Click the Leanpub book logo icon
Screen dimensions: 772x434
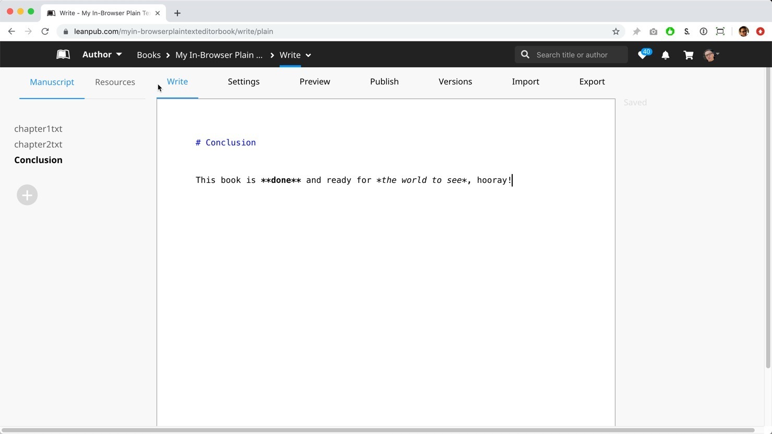[x=63, y=55]
